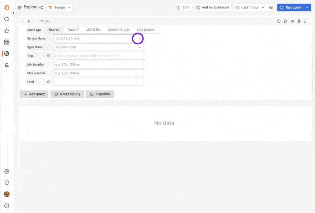
Task: Open Starred items in sidebar
Action: click(x=7, y=30)
